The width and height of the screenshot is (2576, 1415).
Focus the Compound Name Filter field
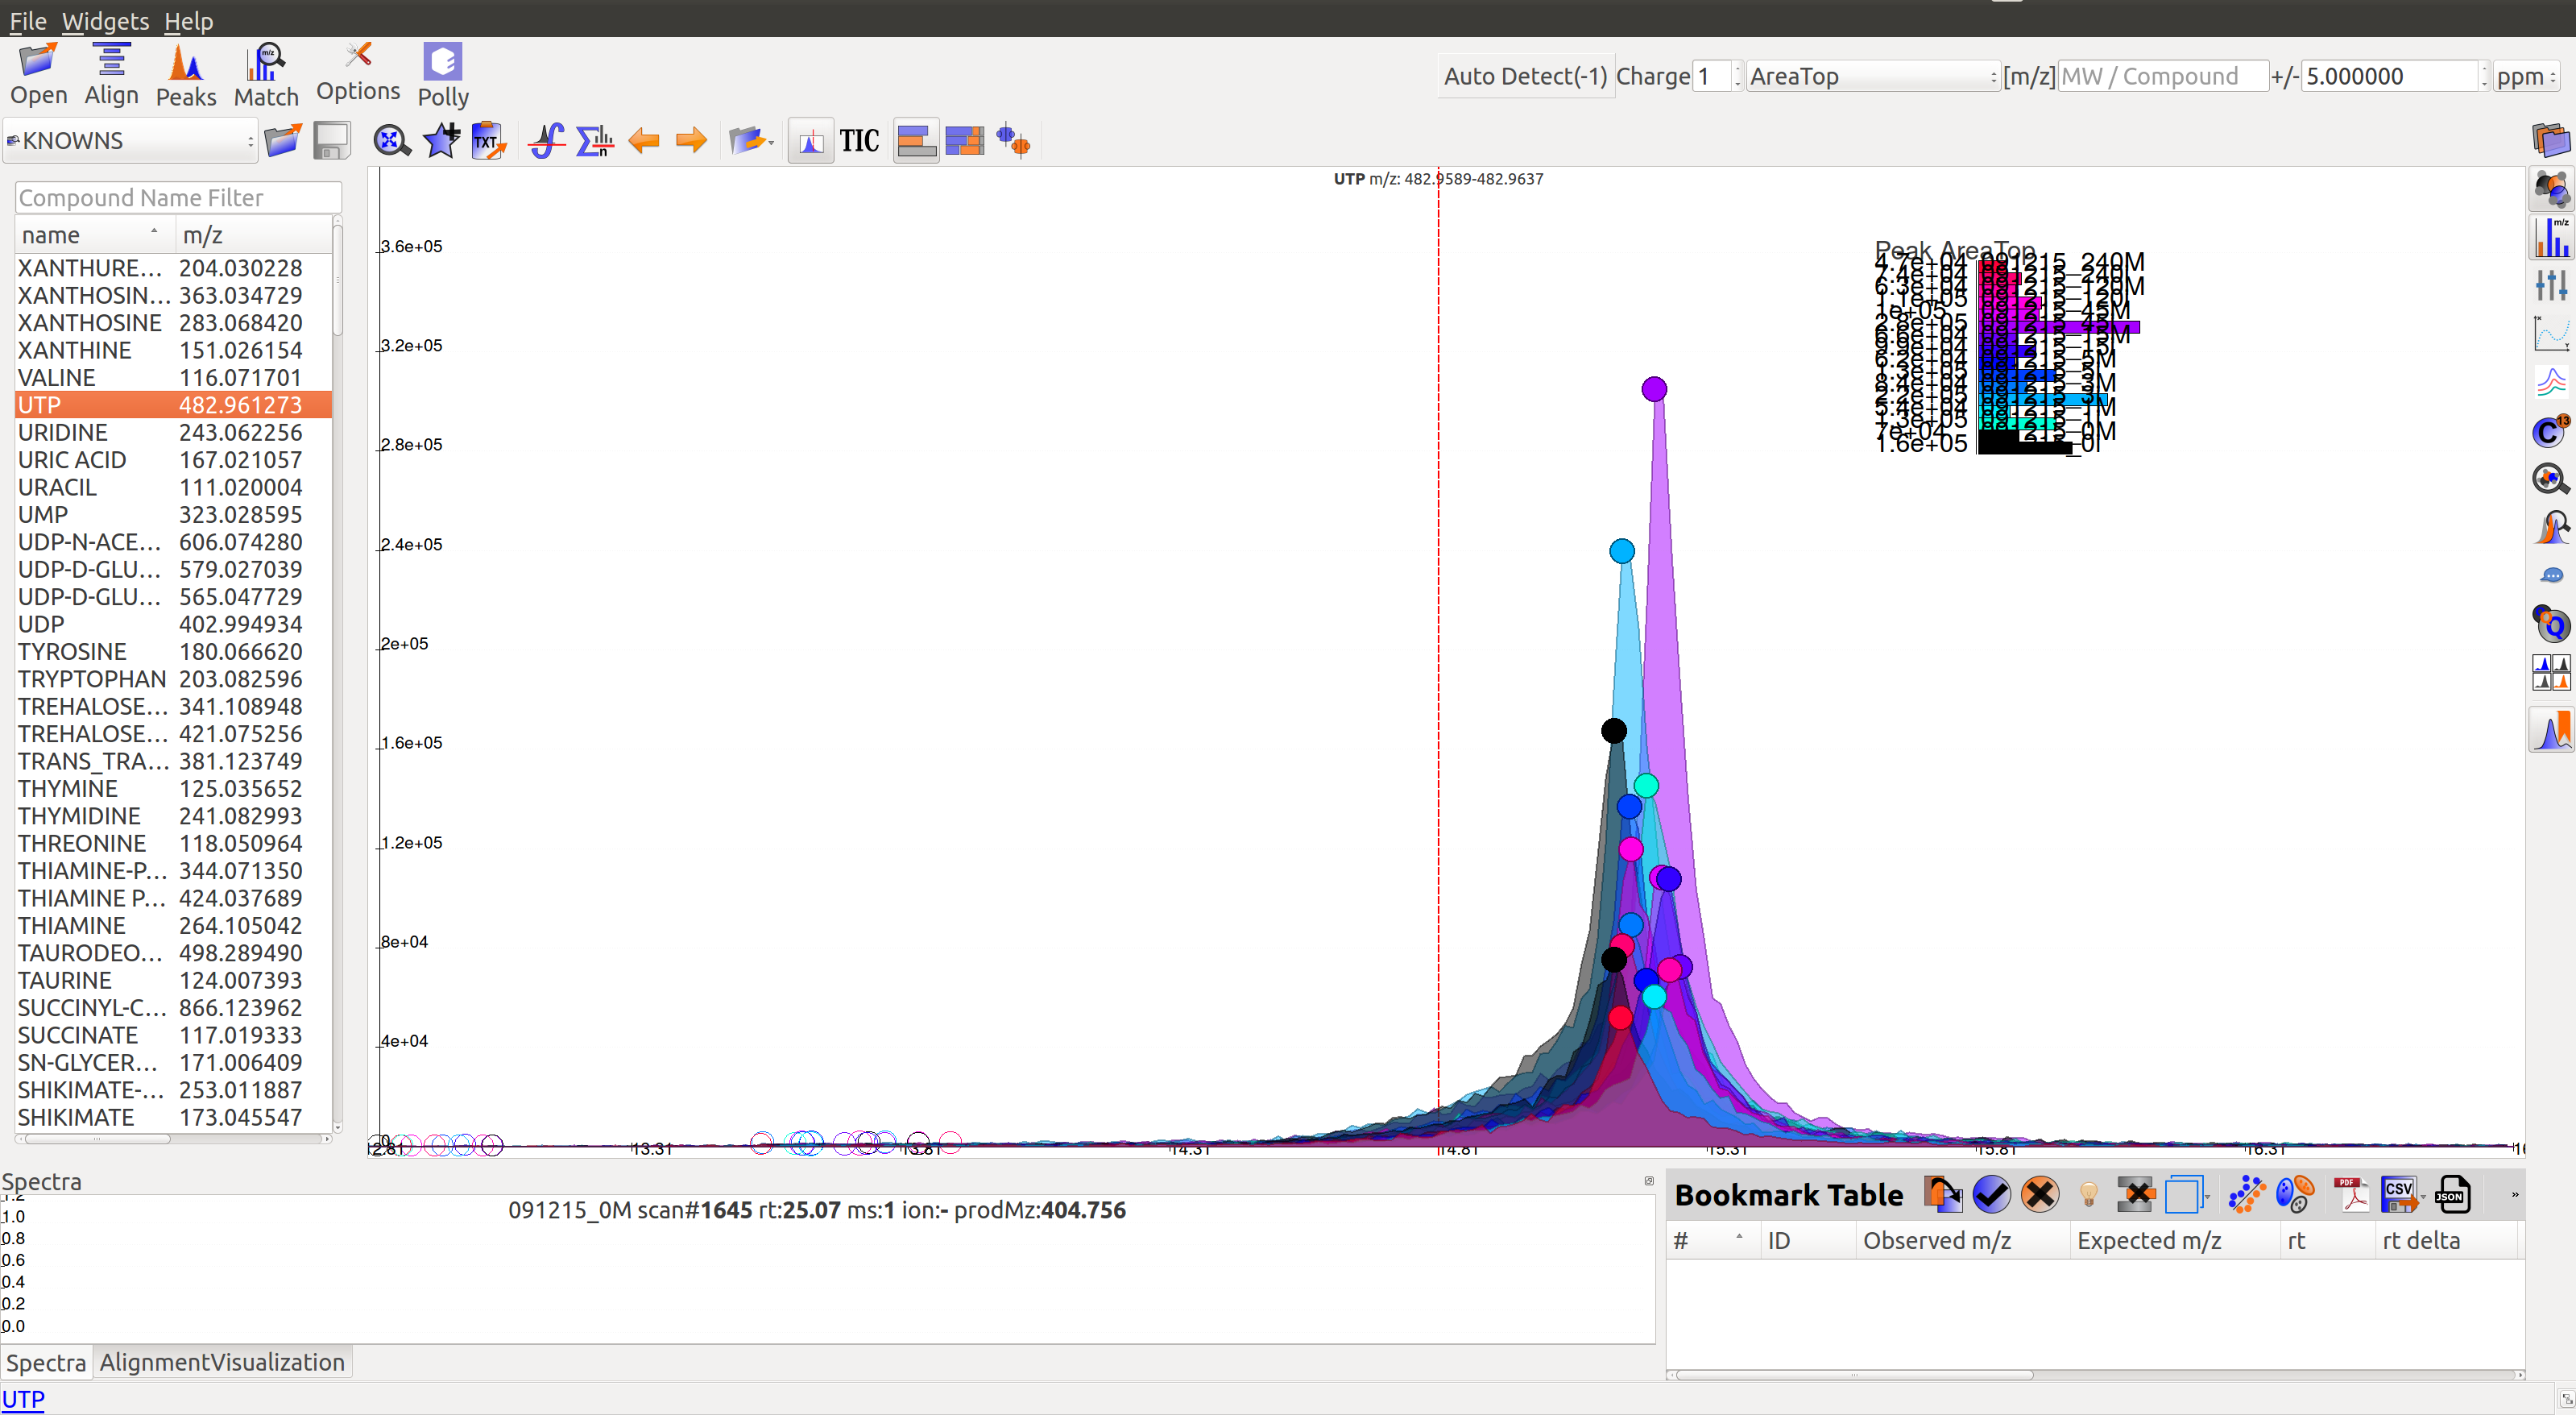178,197
